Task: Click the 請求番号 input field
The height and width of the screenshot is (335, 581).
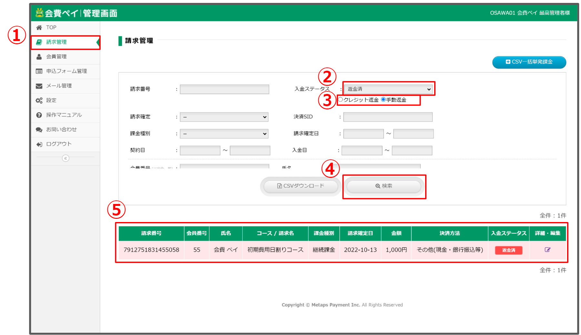Action: pos(224,89)
